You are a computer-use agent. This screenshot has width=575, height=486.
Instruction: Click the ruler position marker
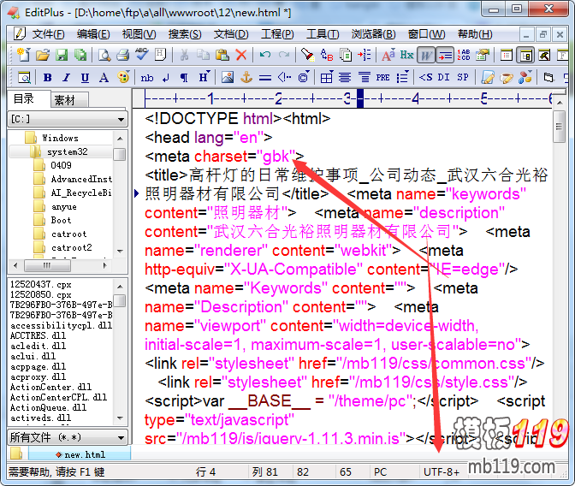[360, 98]
